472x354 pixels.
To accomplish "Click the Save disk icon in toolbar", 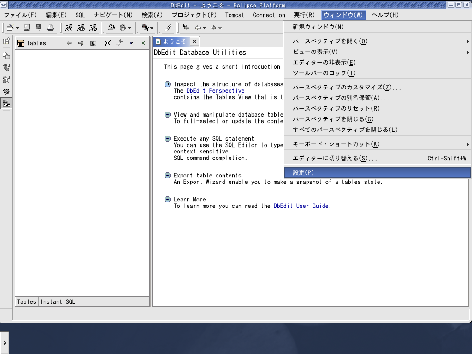I will (27, 28).
